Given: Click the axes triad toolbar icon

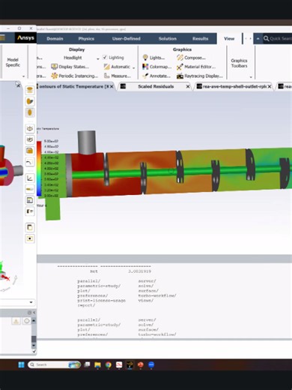Looking at the screenshot, I should [30, 178].
